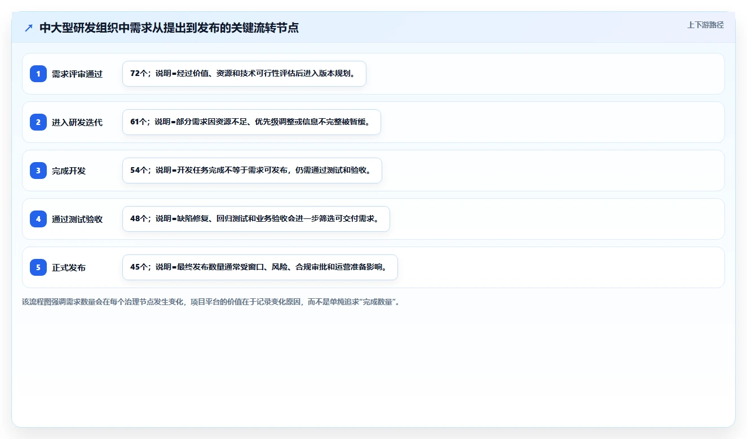This screenshot has height=439, width=747.
Task: Select the 正式发布 step label
Action: 69,268
